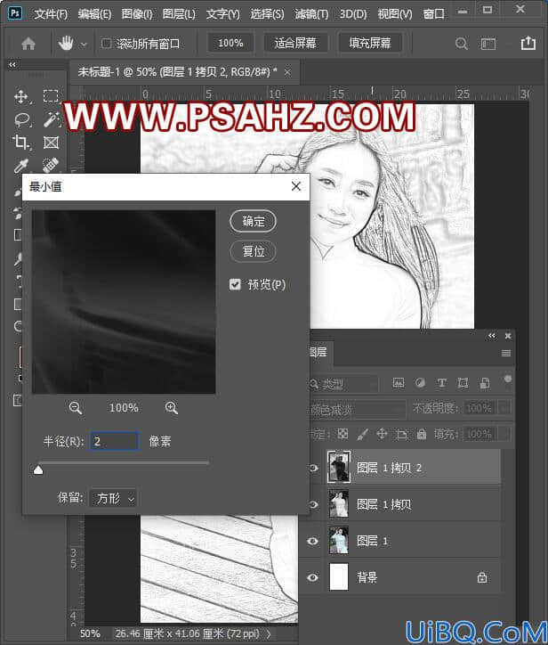Click the 确定 button in 最小值 dialog

(x=253, y=221)
